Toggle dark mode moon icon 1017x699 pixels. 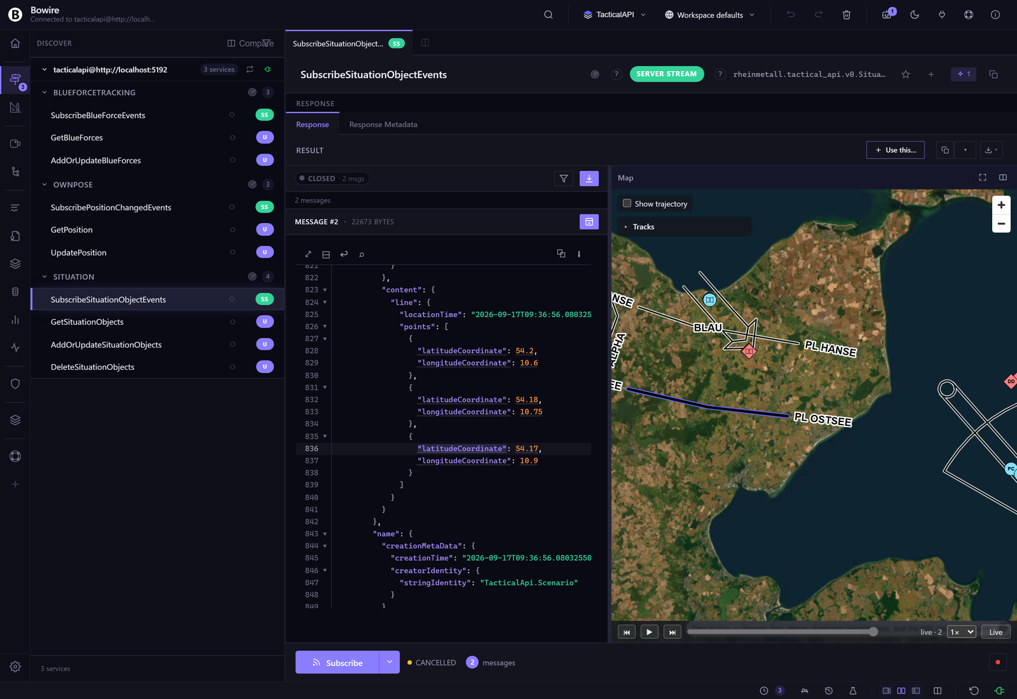915,15
